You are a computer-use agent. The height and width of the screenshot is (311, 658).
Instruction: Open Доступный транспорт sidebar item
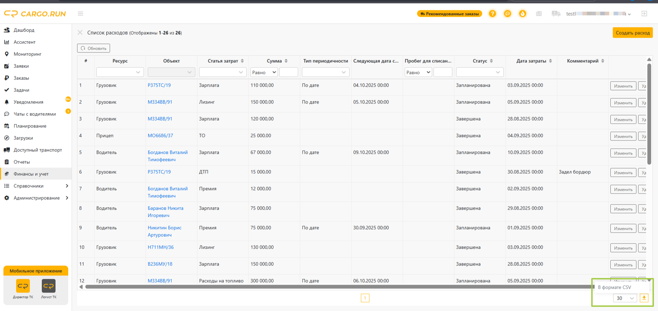pos(36,150)
